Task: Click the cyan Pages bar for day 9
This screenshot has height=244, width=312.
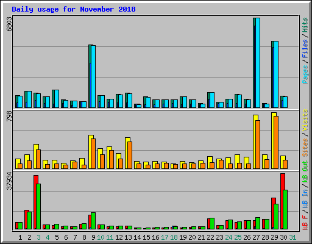Action: 93,76
